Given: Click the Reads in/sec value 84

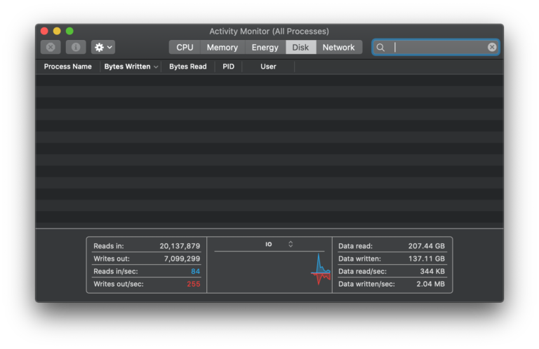Looking at the screenshot, I should click(195, 271).
